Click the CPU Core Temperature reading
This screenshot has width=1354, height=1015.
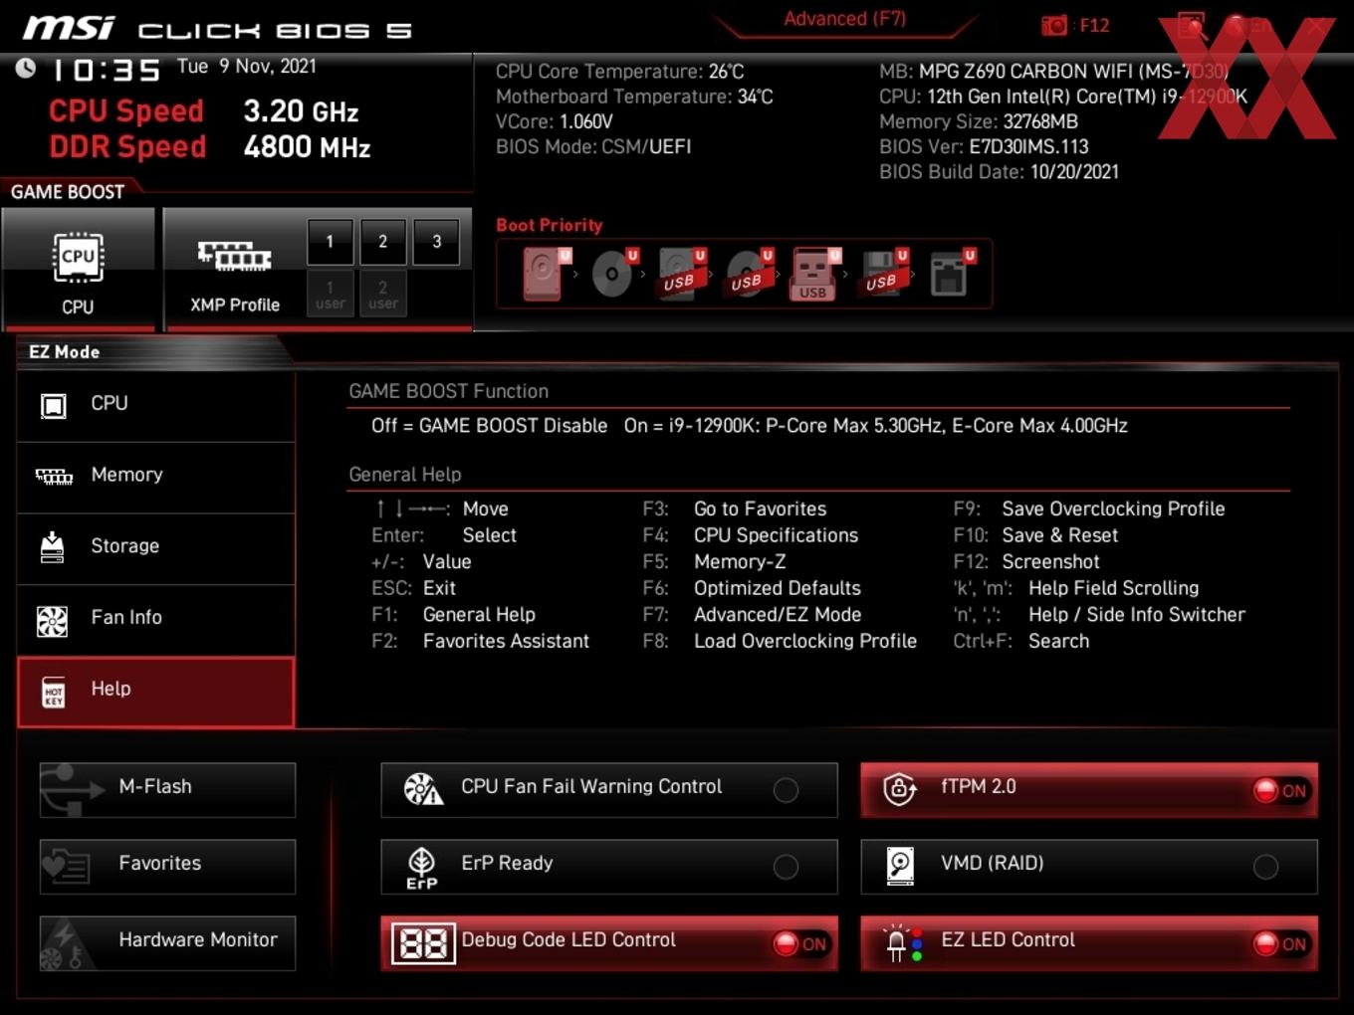coord(619,72)
